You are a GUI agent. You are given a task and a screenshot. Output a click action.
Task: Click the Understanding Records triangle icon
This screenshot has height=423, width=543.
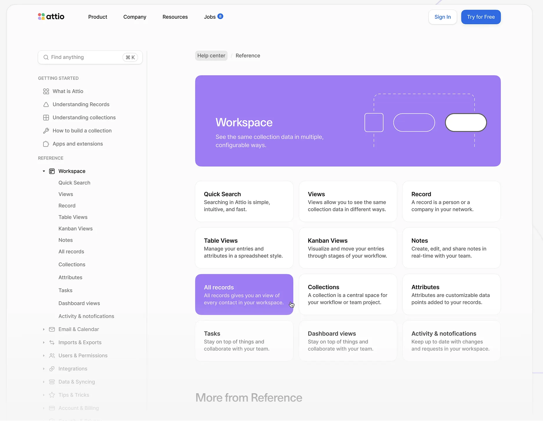(46, 104)
